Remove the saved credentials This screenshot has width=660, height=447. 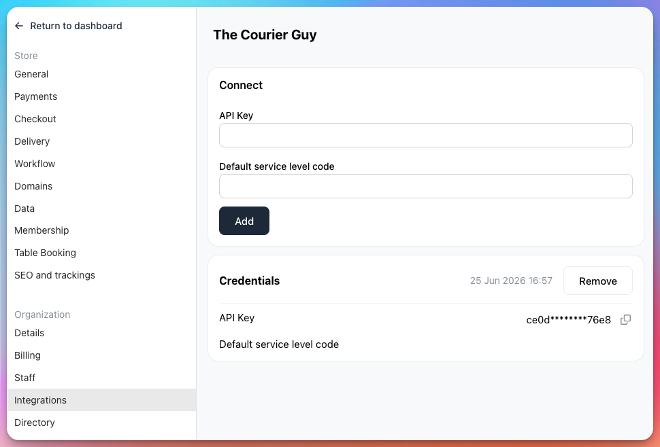pos(597,281)
